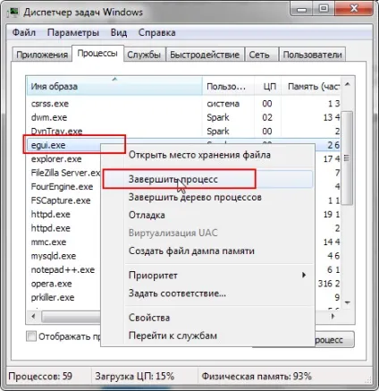Choose Открыть место хранения файла
This screenshot has width=379, height=391.
click(207, 155)
